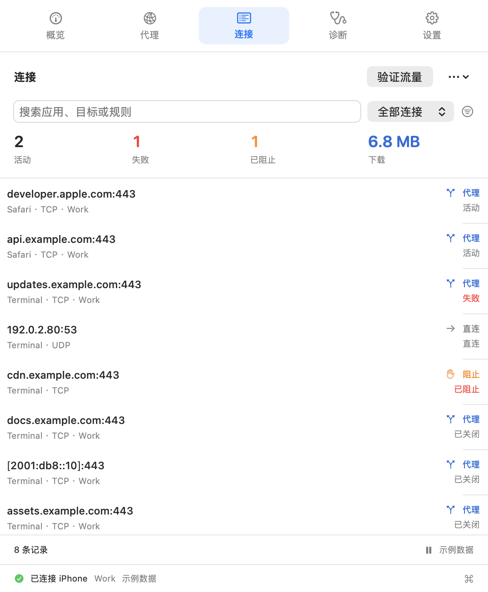Viewport: 488px width, 592px height.
Task: Click the 1 已阻止 statistic
Action: pyautogui.click(x=263, y=149)
